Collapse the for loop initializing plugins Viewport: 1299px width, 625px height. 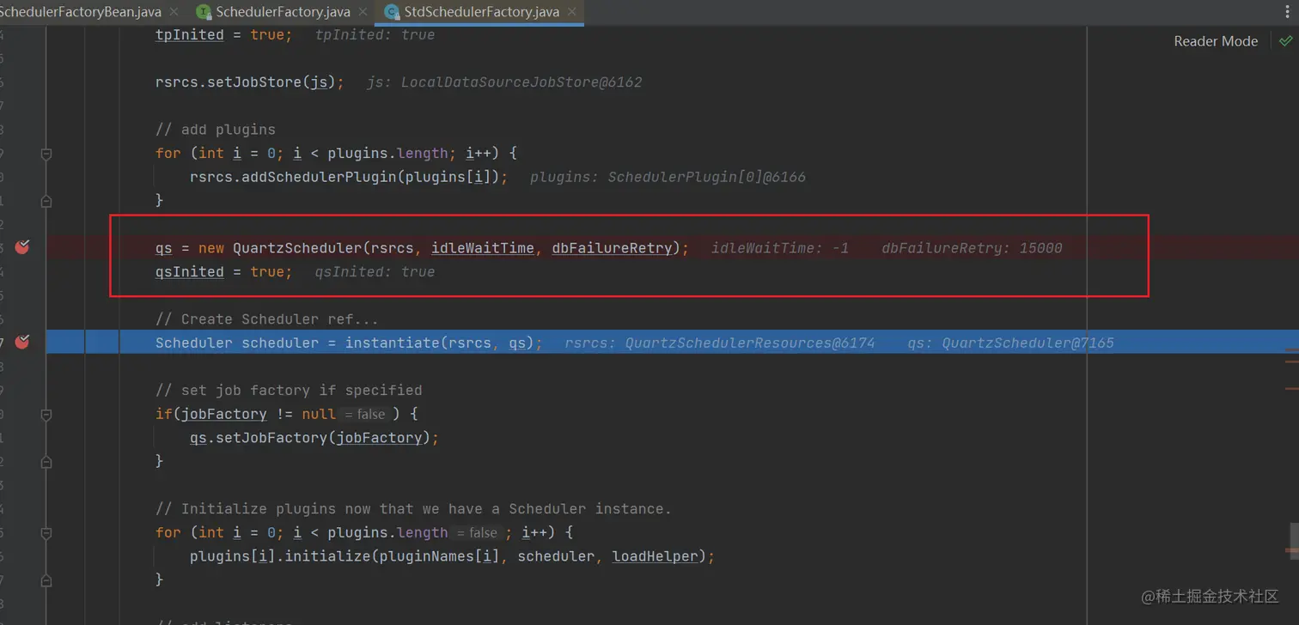click(x=46, y=532)
